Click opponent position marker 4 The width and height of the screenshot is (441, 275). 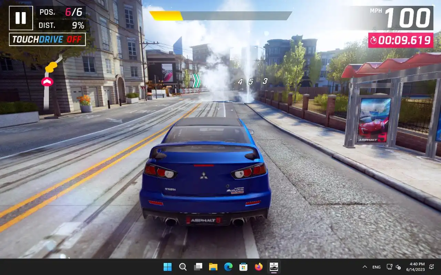coord(240,81)
